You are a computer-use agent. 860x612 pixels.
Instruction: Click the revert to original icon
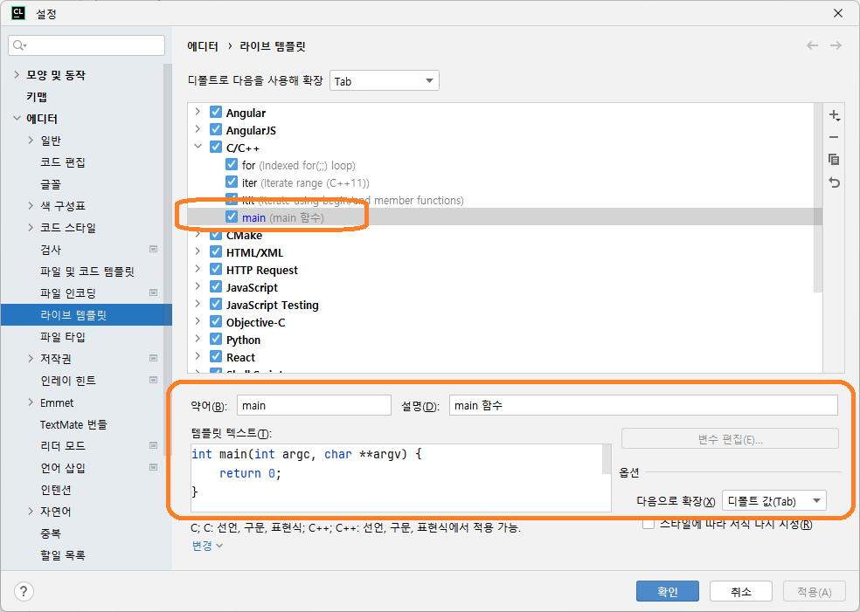click(835, 182)
